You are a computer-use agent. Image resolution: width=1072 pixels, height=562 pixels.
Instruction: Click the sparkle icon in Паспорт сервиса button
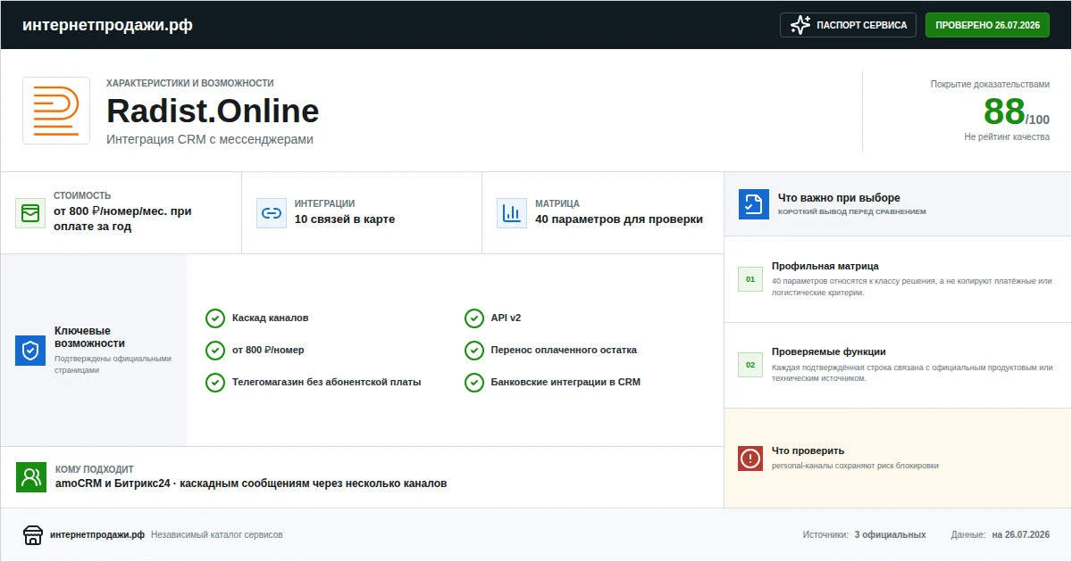800,25
